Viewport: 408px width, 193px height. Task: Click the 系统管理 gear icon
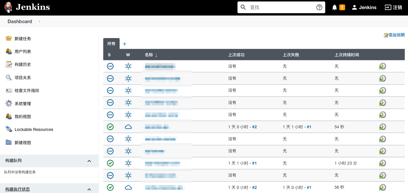(9, 103)
